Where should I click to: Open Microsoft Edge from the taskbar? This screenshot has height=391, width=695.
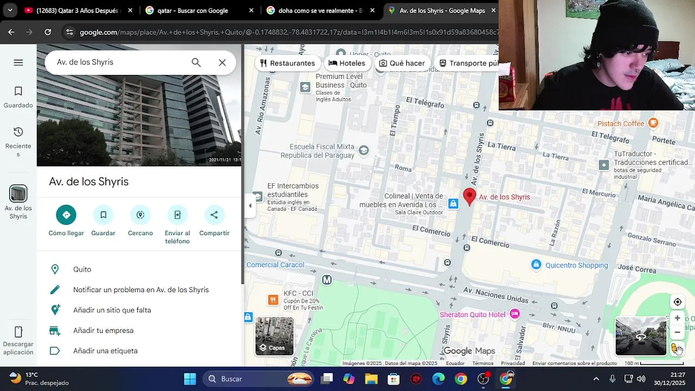click(438, 379)
